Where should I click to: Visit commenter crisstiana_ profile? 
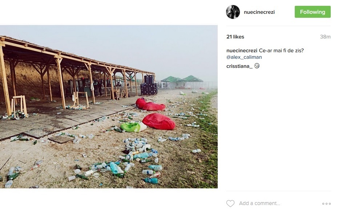point(239,66)
